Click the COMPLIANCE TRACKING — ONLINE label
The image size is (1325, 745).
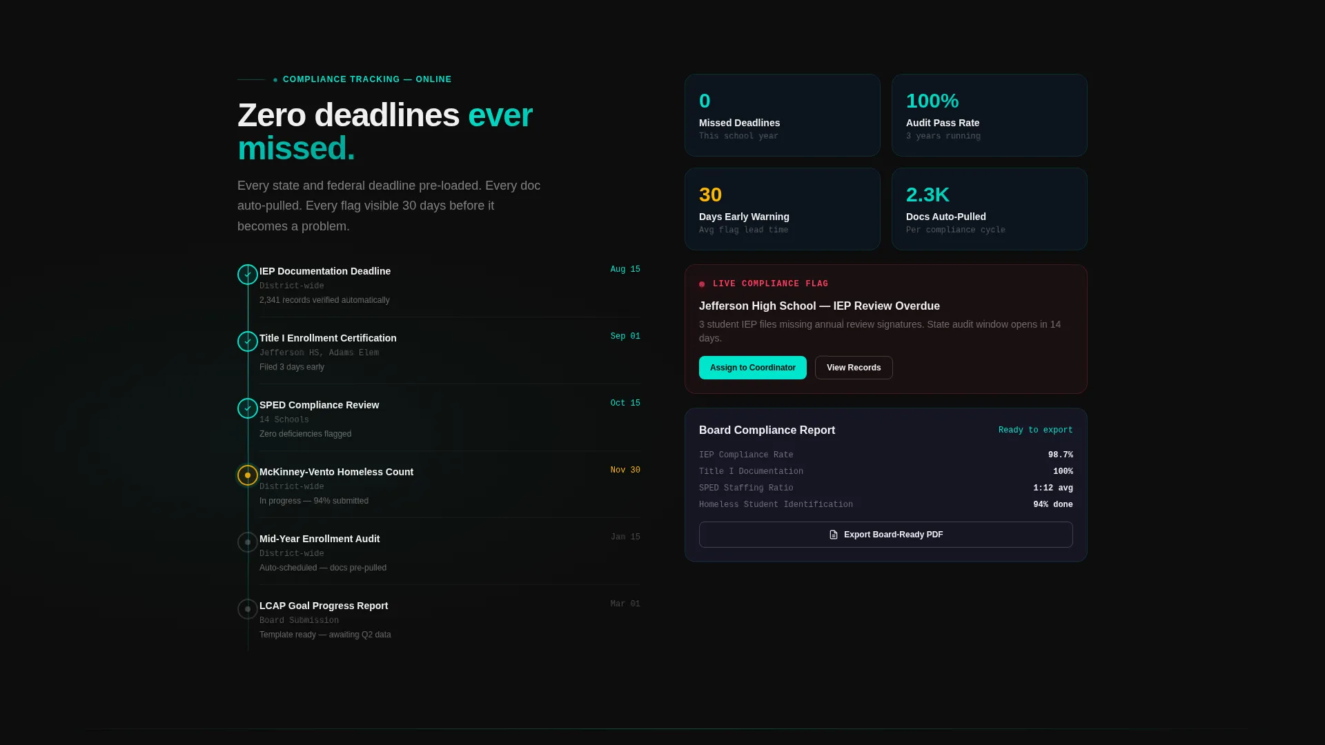367,80
